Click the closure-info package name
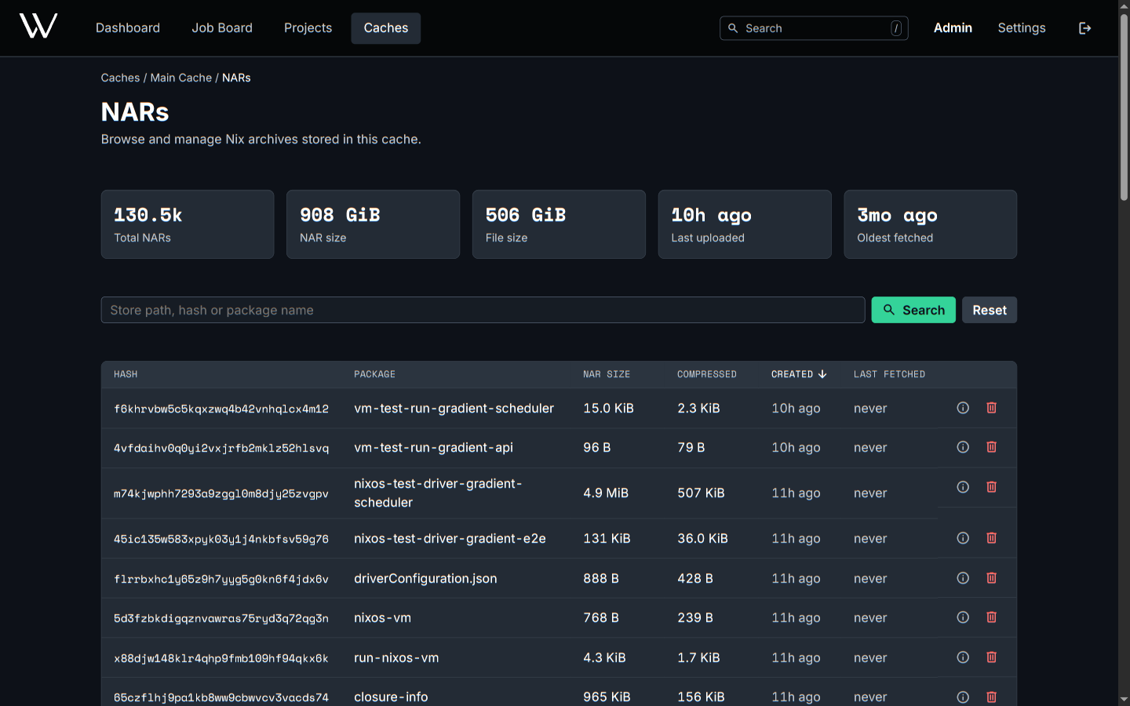The width and height of the screenshot is (1130, 706). 391,697
